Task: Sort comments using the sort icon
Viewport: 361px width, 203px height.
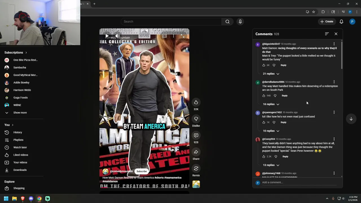Action: tap(327, 34)
